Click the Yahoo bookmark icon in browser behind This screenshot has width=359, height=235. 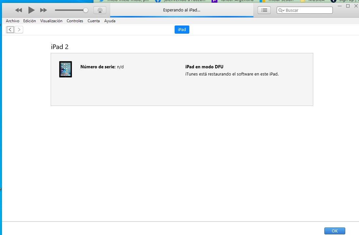coord(214,1)
